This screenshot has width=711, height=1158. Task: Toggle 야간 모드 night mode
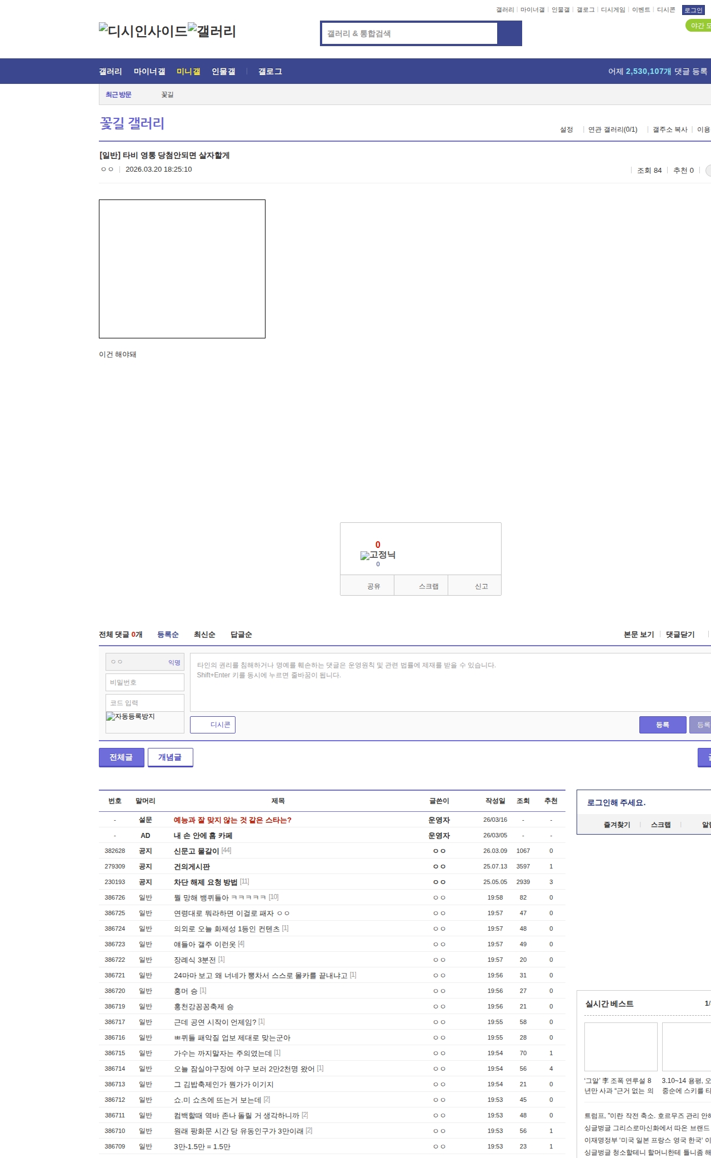698,26
